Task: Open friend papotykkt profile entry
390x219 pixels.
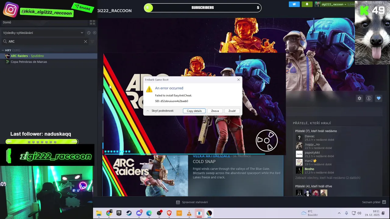Action: (x=315, y=154)
